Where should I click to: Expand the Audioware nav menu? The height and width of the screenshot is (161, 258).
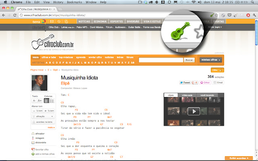[x=121, y=27]
